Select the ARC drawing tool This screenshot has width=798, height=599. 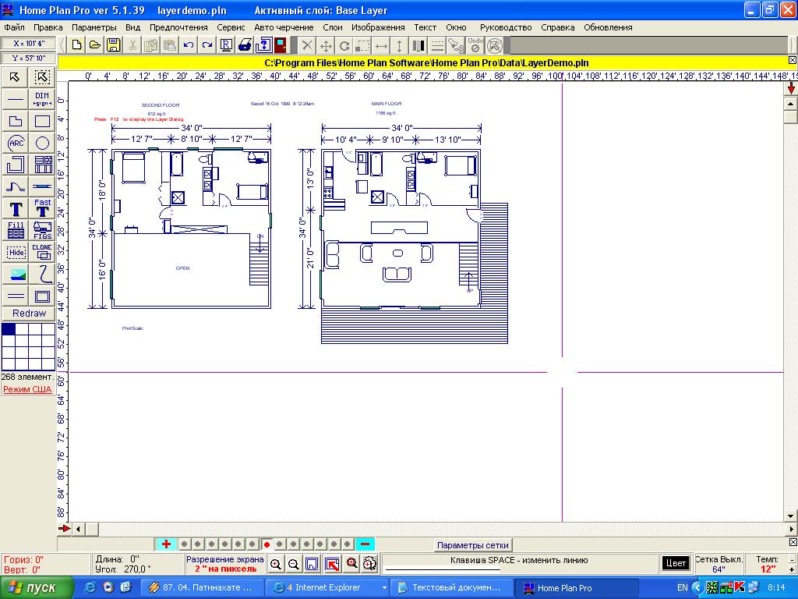coord(16,144)
